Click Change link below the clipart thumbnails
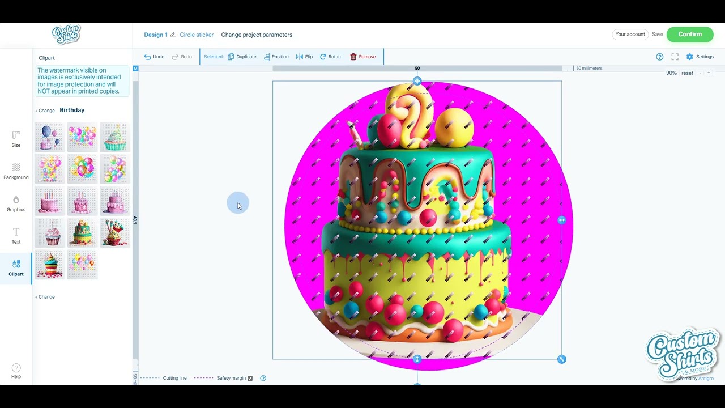The height and width of the screenshot is (408, 725). tap(45, 297)
